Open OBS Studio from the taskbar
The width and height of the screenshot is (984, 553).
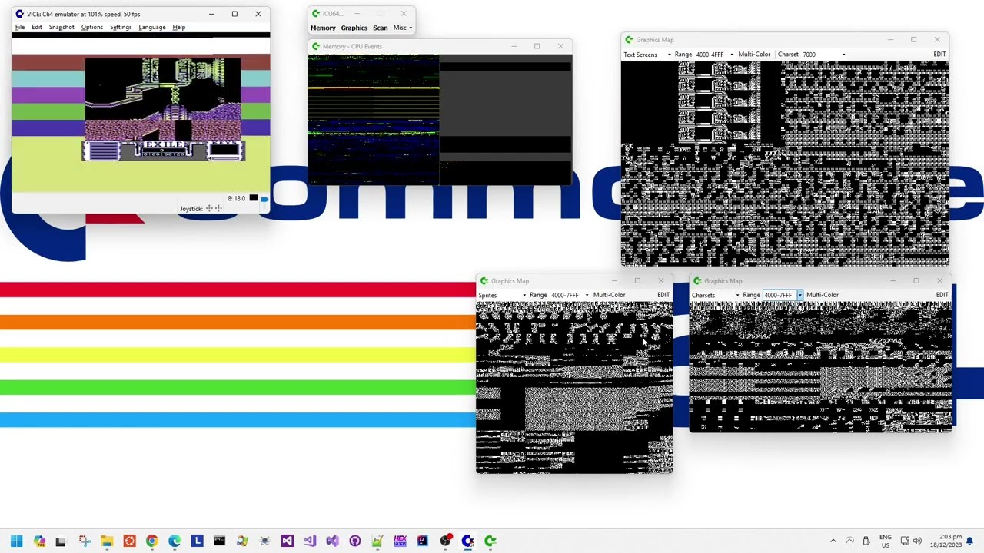pos(445,541)
